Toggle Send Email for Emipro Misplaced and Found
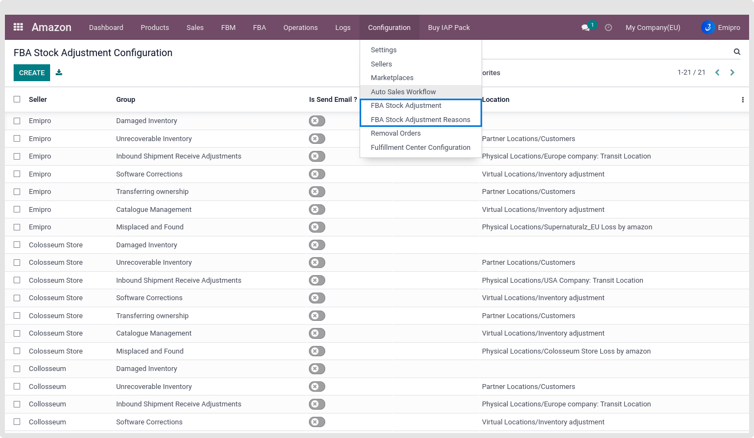This screenshot has width=754, height=438. (317, 227)
